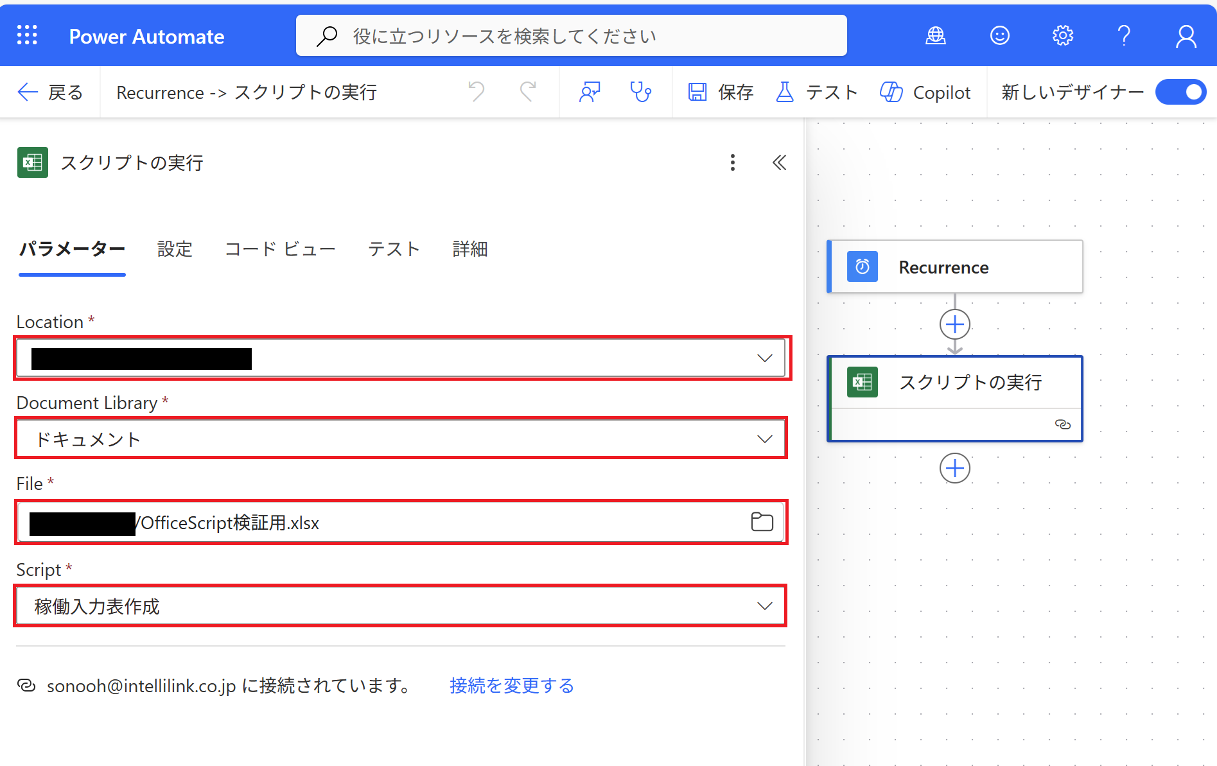Switch to the パラメーター tab
This screenshot has height=766, width=1217.
[x=72, y=249]
